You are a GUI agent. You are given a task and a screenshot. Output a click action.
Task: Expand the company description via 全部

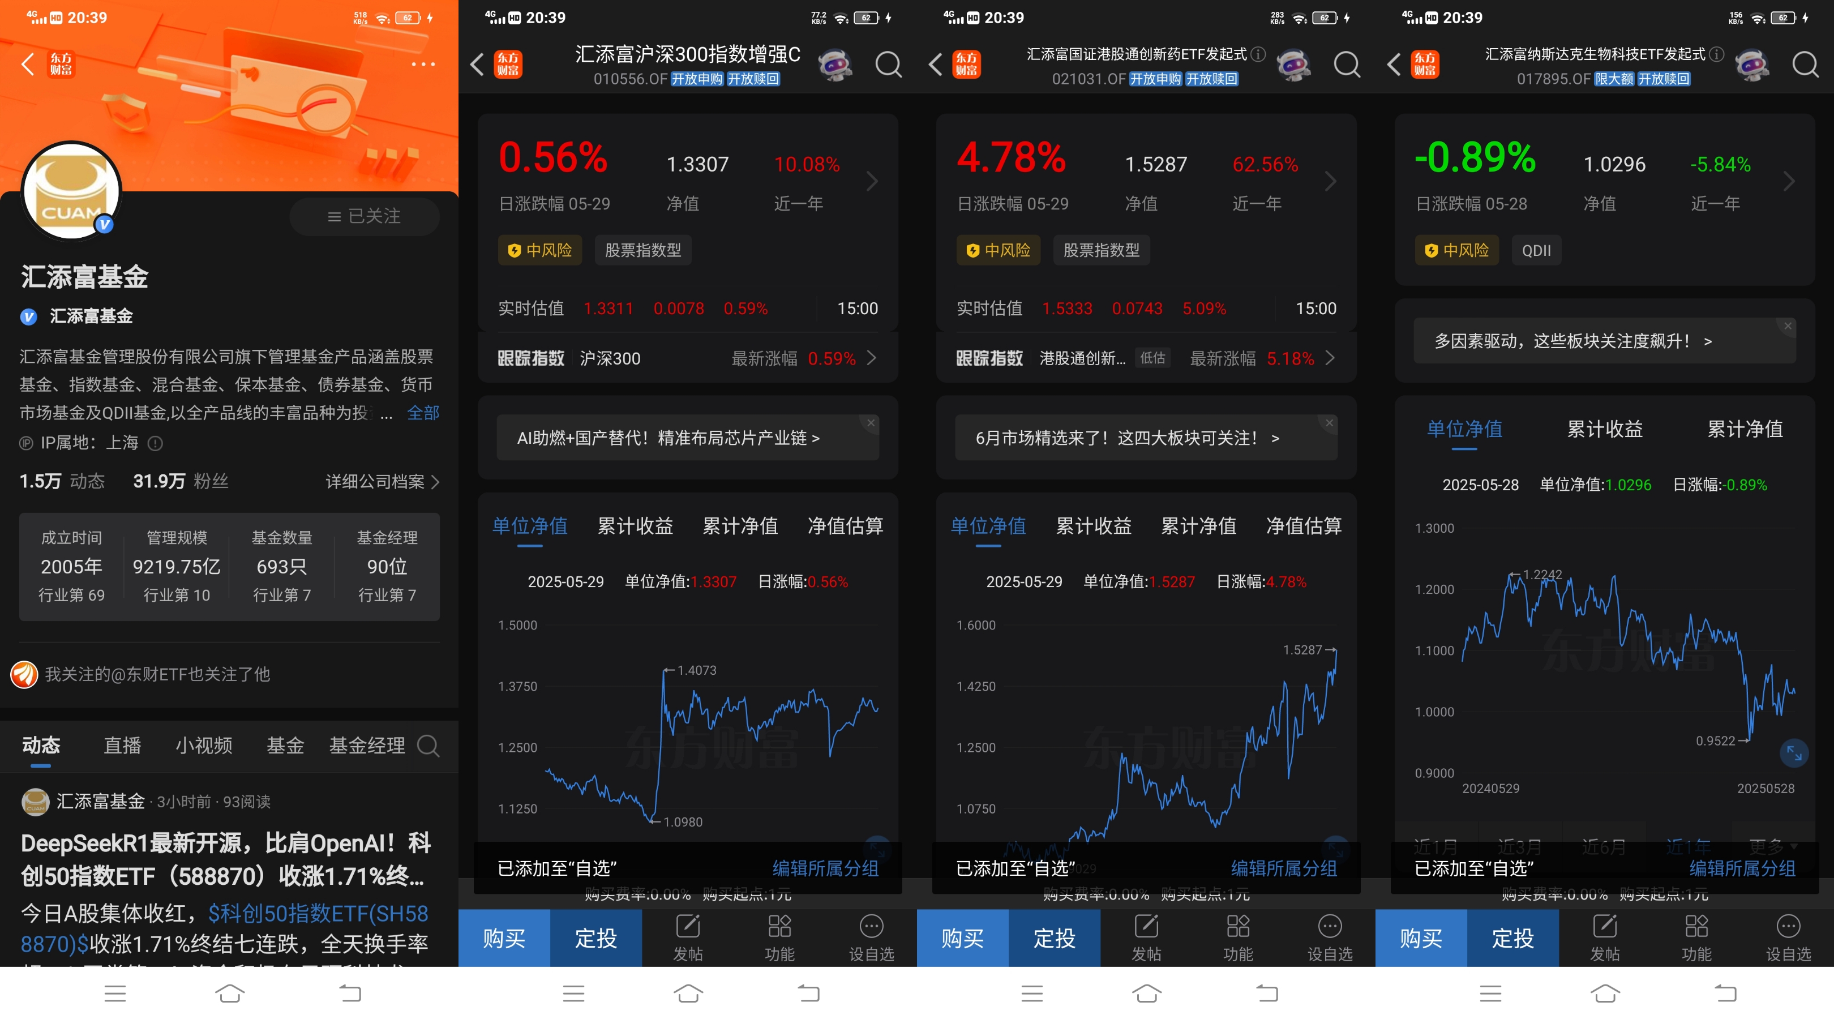(423, 412)
